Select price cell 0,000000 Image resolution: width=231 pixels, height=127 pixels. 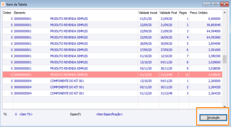214,19
